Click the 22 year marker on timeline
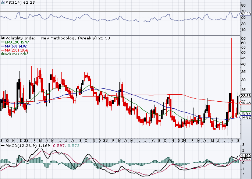Screen dimensions: 252x179 point(26,140)
